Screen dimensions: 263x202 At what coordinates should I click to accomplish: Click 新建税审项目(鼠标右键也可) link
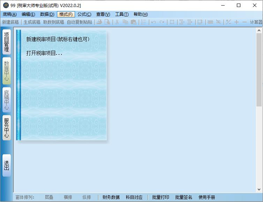click(58, 40)
